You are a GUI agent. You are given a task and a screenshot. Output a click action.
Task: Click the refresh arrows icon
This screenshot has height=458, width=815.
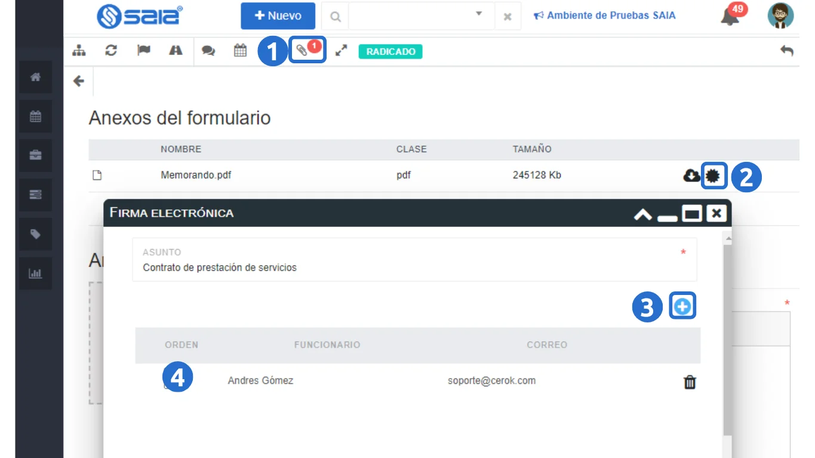[x=110, y=51]
